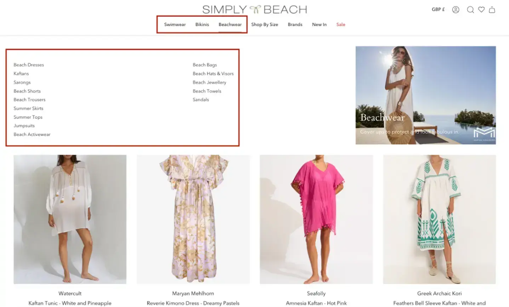View the Seafolly Amnesia Kaftan product photo
509x307 pixels.
[316, 219]
